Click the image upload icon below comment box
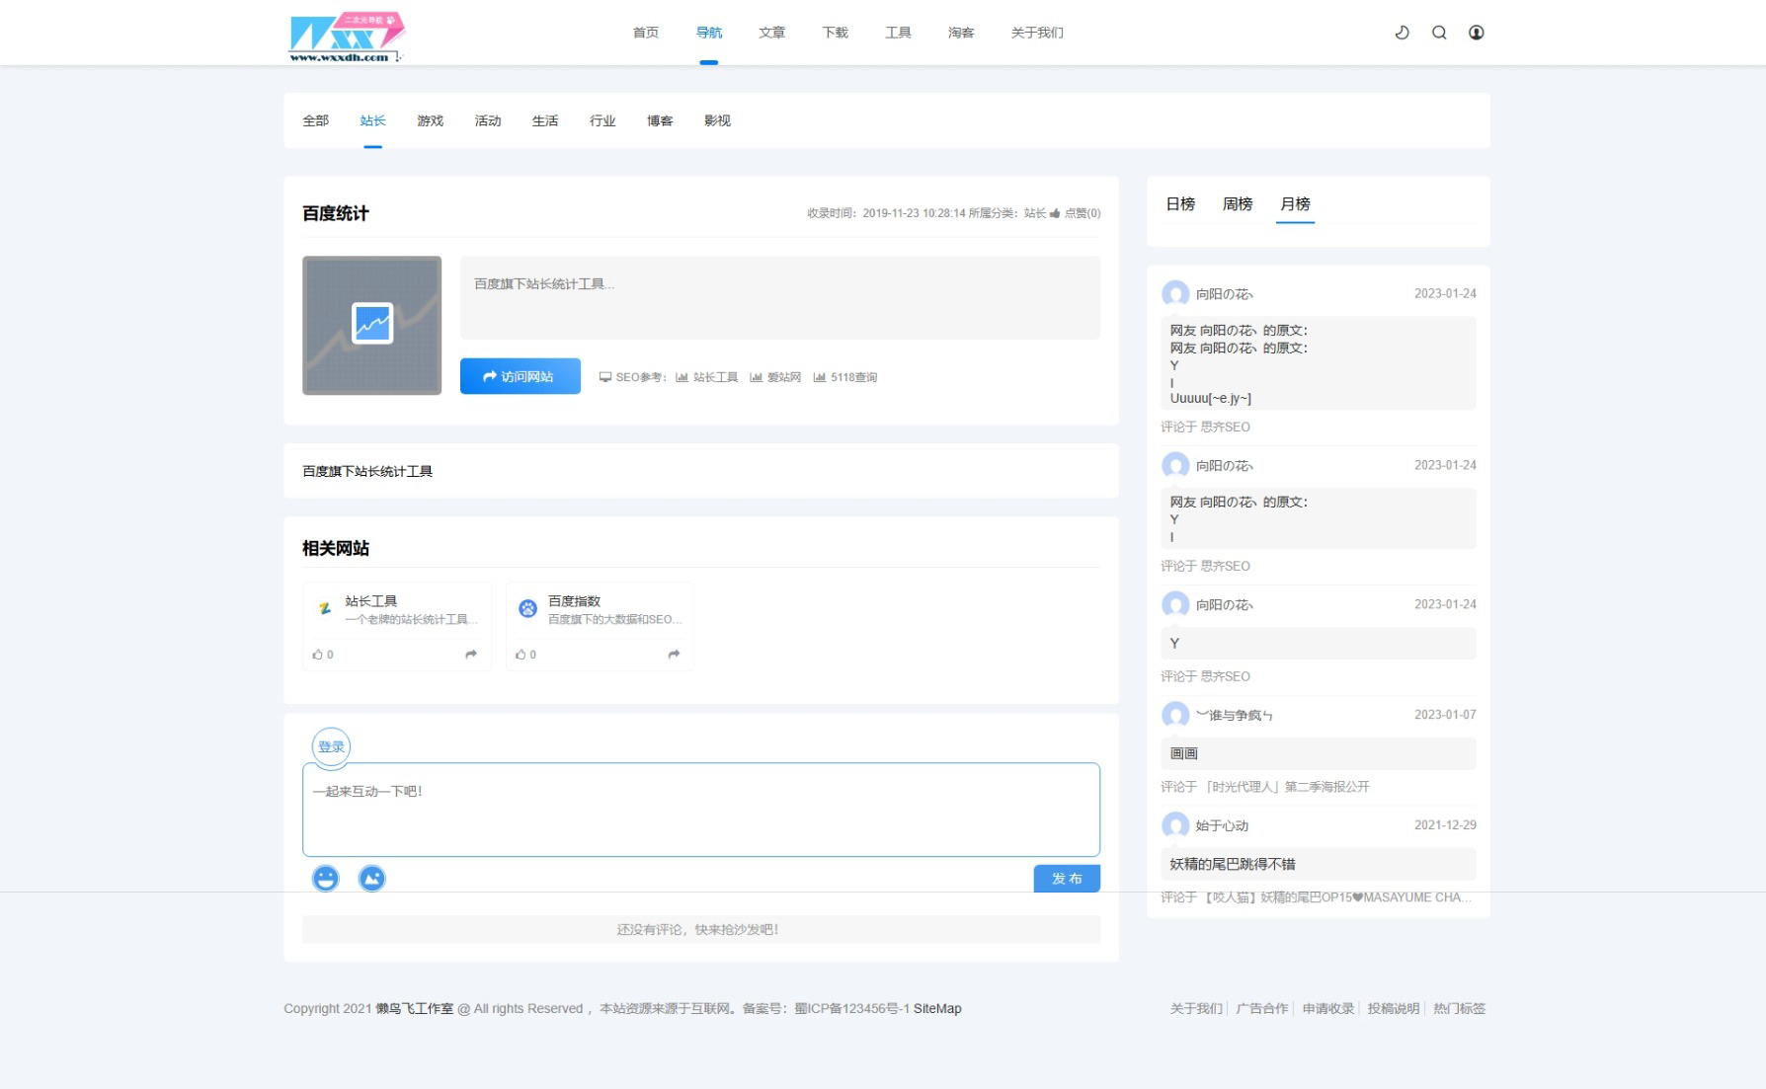Image resolution: width=1766 pixels, height=1089 pixels. point(371,878)
